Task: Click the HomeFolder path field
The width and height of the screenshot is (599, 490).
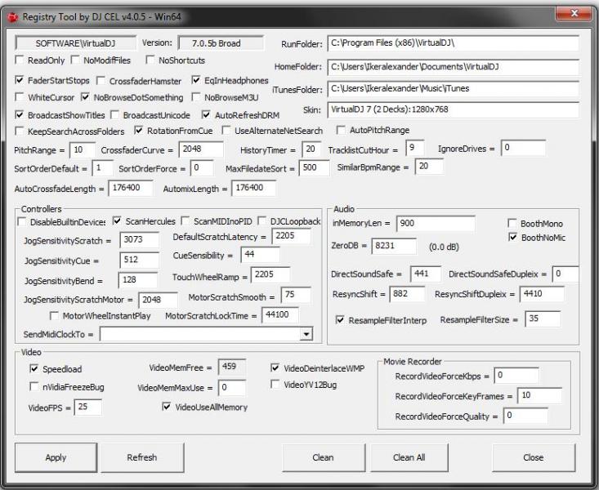Action: point(453,67)
